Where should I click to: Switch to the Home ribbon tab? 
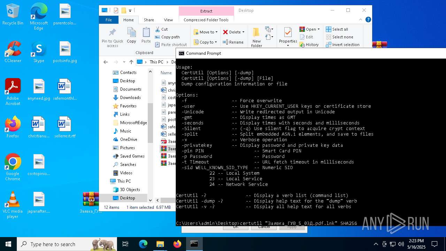(128, 20)
